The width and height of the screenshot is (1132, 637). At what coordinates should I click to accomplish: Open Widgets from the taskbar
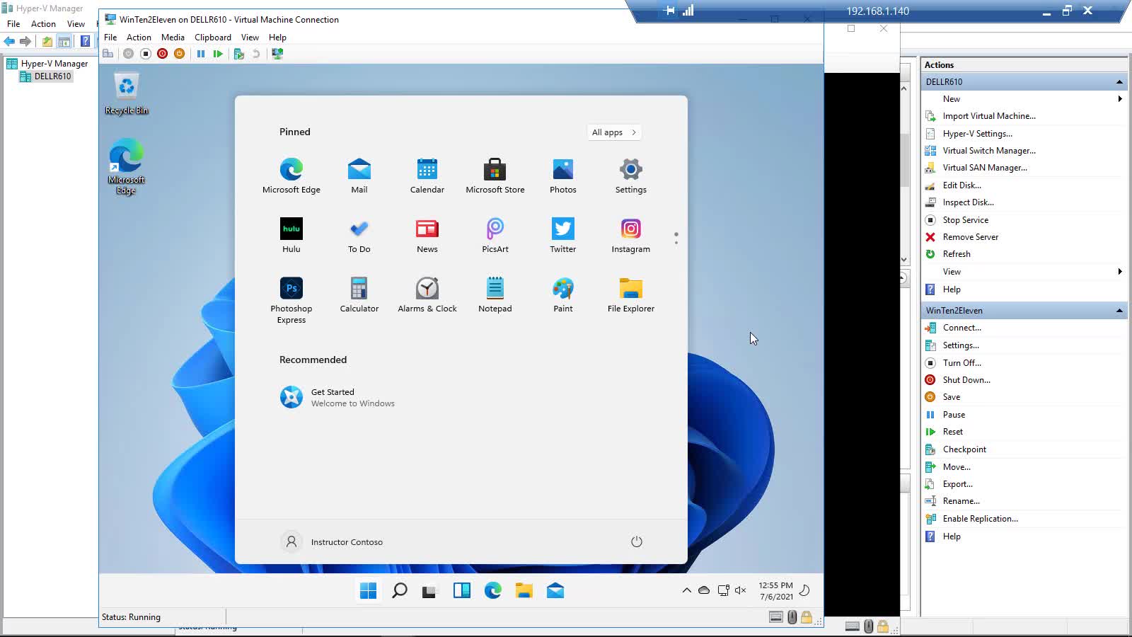pyautogui.click(x=462, y=591)
